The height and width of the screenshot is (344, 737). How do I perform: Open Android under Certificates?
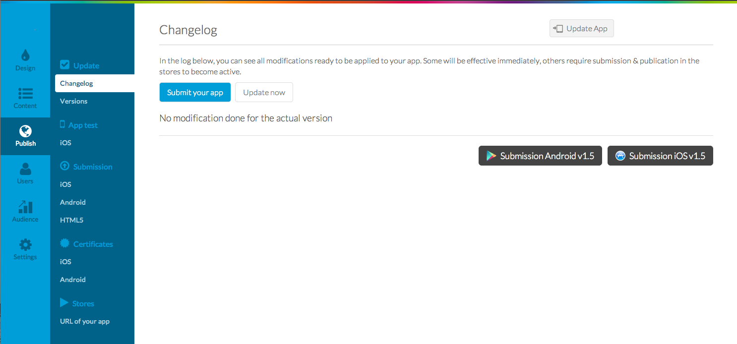(x=72, y=280)
